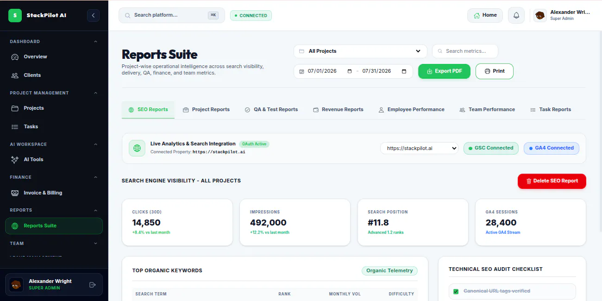Click the Overview gauge icon in sidebar

15,57
